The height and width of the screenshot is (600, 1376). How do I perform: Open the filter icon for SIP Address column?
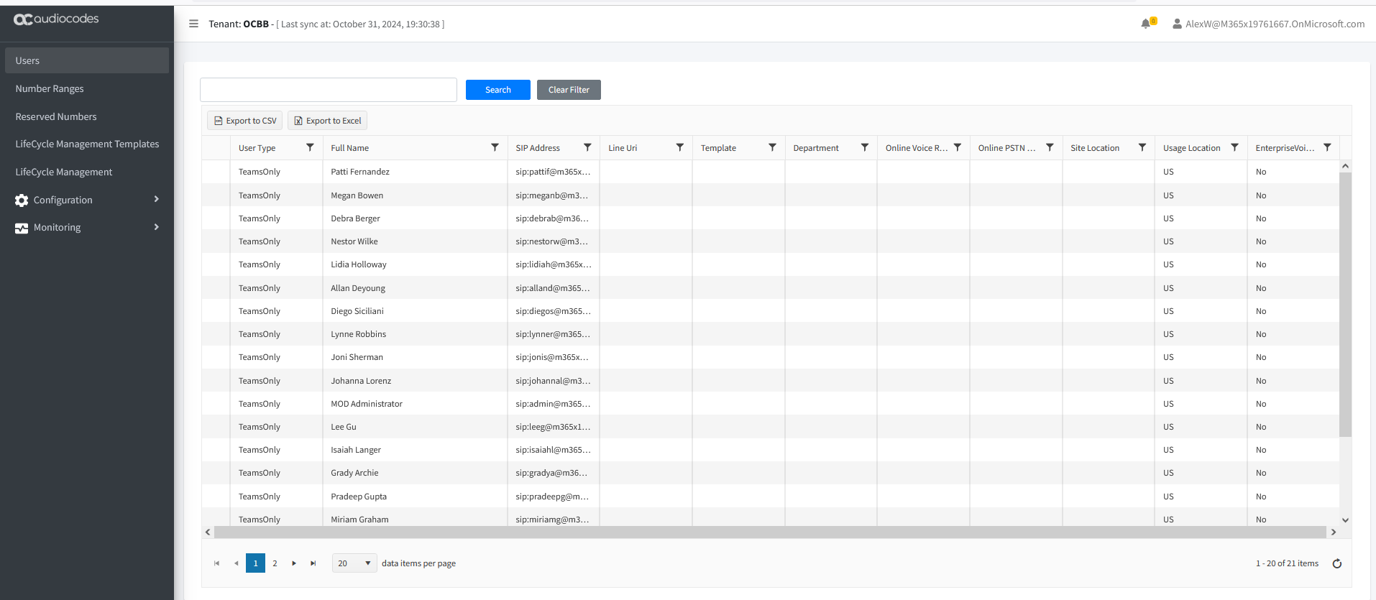click(x=587, y=147)
